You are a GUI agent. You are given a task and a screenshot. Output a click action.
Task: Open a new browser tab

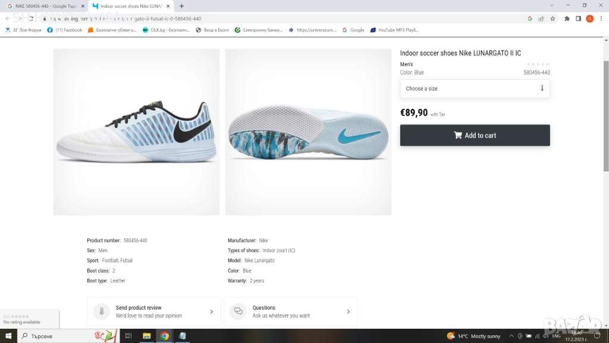tap(181, 6)
